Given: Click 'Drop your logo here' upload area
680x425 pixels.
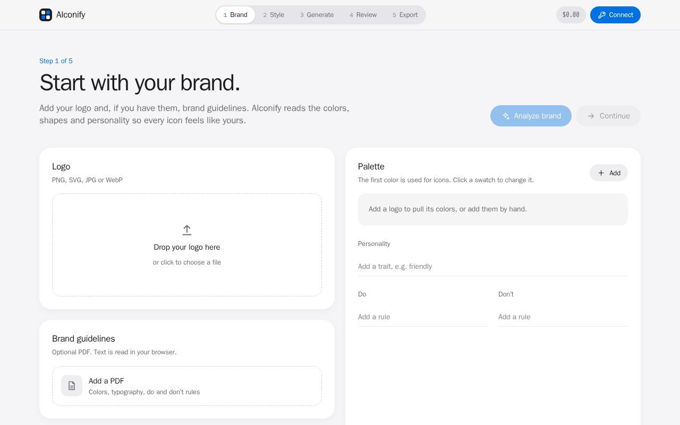Looking at the screenshot, I should tap(187, 245).
